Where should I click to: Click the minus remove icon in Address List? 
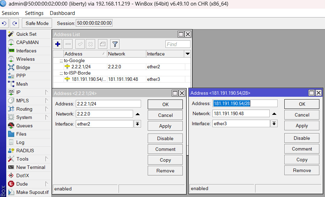(68, 44)
